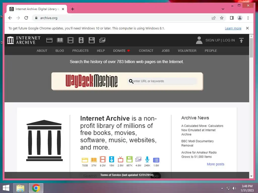
Task: Open the Chrome profile avatar button
Action: [240, 18]
